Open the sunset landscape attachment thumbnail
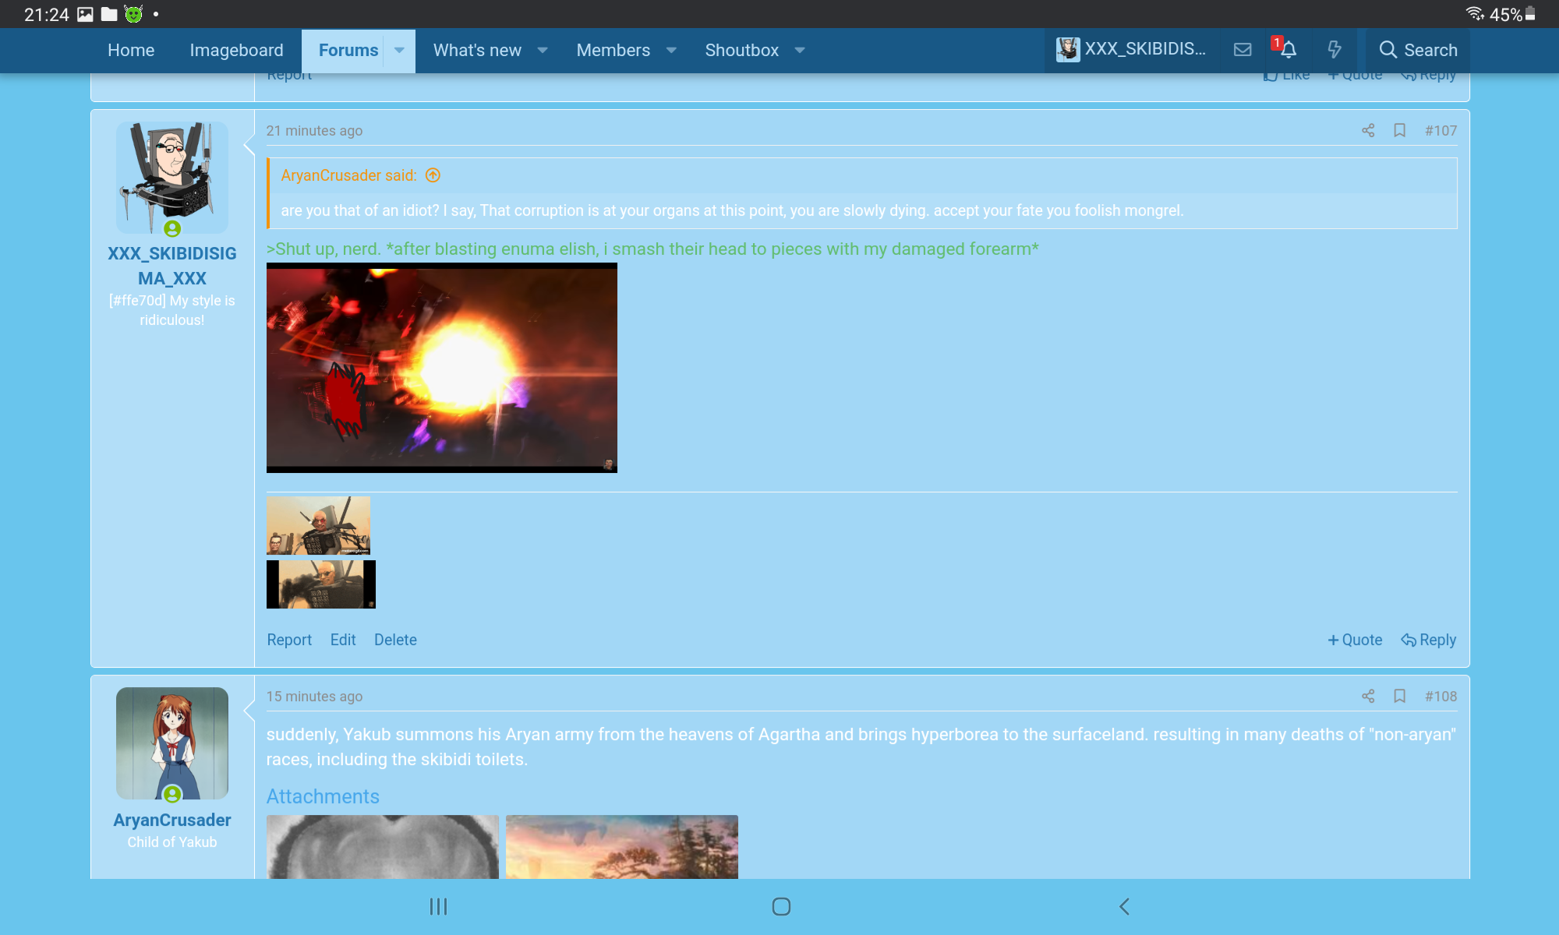Screen dimensions: 1559x935 coord(622,847)
